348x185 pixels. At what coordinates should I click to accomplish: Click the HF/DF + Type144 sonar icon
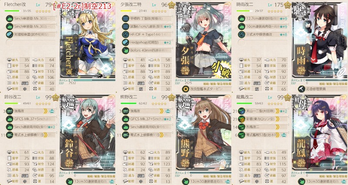click(x=126, y=35)
